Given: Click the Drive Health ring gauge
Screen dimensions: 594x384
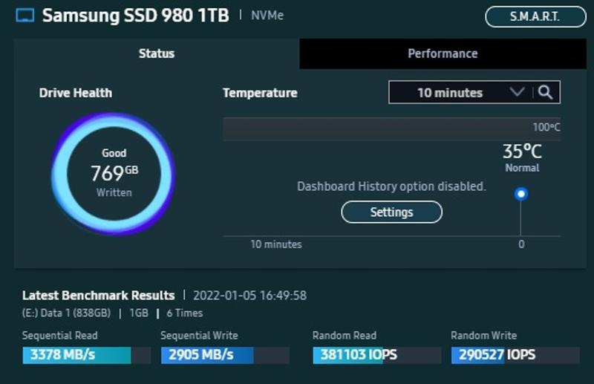Looking at the screenshot, I should click(114, 174).
